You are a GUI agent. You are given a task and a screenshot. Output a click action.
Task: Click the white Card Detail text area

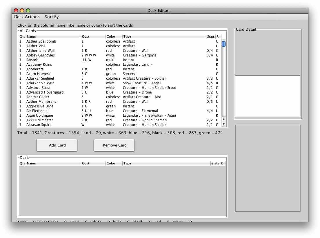268,96
